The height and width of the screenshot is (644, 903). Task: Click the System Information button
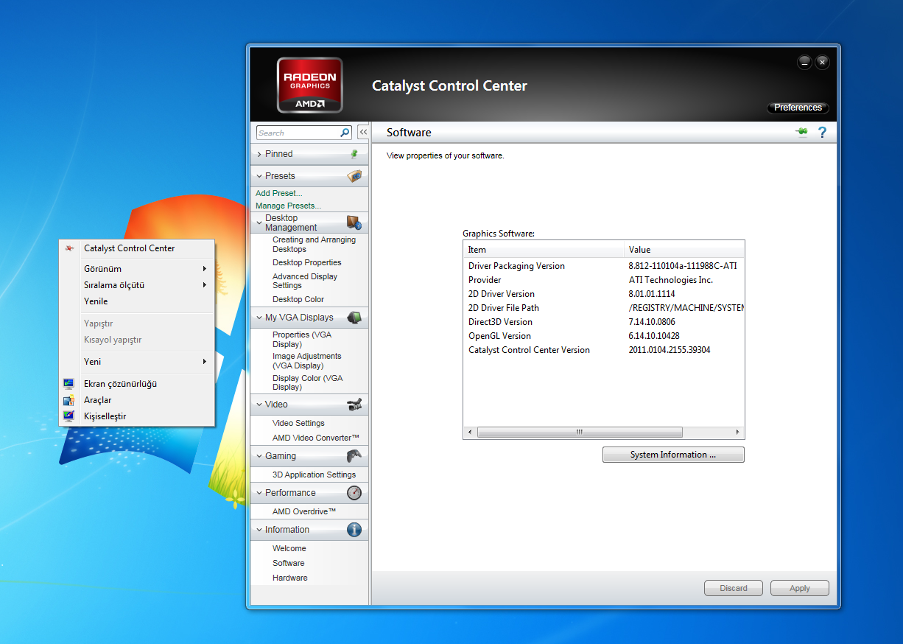(673, 455)
